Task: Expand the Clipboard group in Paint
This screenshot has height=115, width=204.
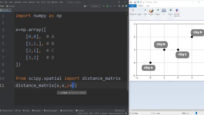Action: (133, 12)
